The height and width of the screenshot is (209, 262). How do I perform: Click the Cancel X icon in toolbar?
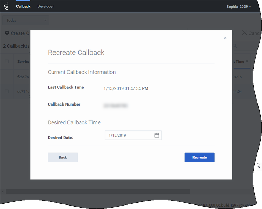(x=245, y=33)
